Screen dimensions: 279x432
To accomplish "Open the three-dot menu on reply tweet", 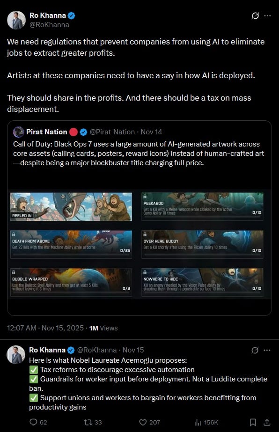I will (267, 350).
